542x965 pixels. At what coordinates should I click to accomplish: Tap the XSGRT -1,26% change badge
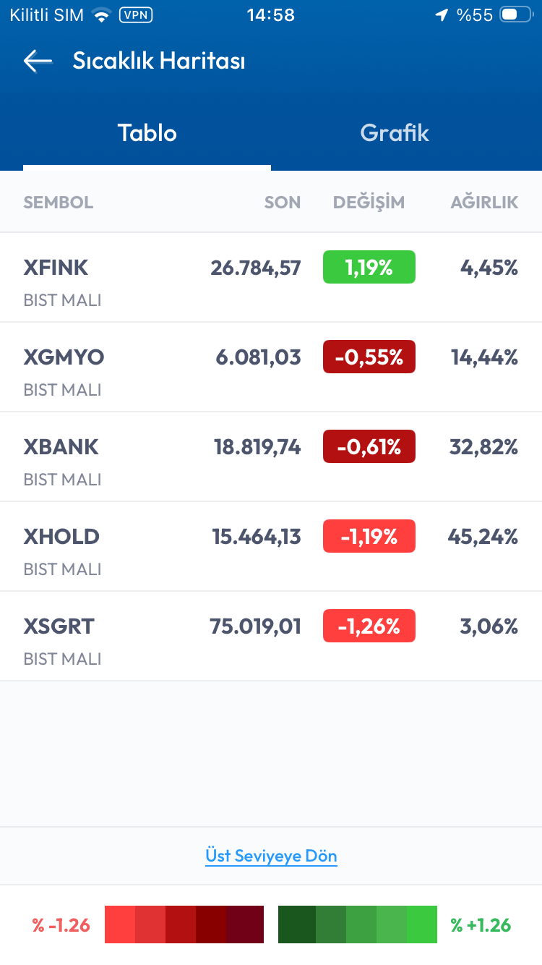click(x=369, y=626)
